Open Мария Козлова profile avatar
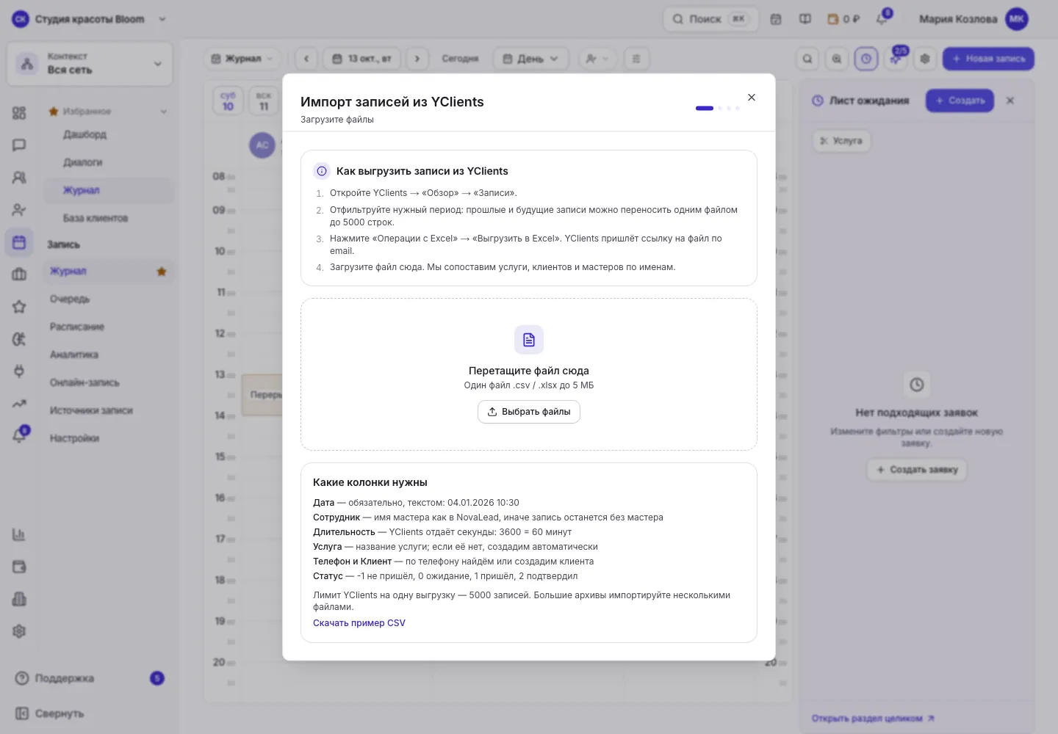This screenshot has width=1058, height=734. pyautogui.click(x=1017, y=19)
